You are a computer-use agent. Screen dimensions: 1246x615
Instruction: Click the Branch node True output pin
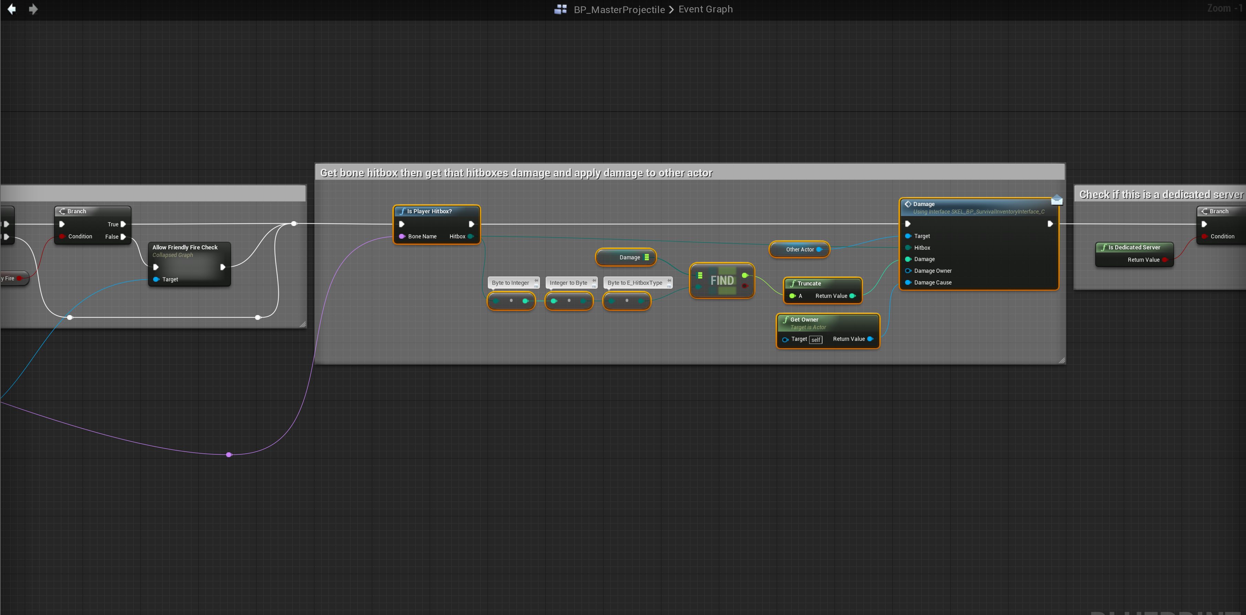pos(123,224)
